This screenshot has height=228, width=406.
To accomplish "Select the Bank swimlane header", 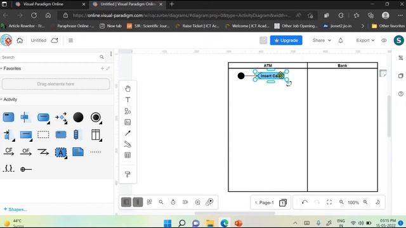I will pyautogui.click(x=343, y=65).
